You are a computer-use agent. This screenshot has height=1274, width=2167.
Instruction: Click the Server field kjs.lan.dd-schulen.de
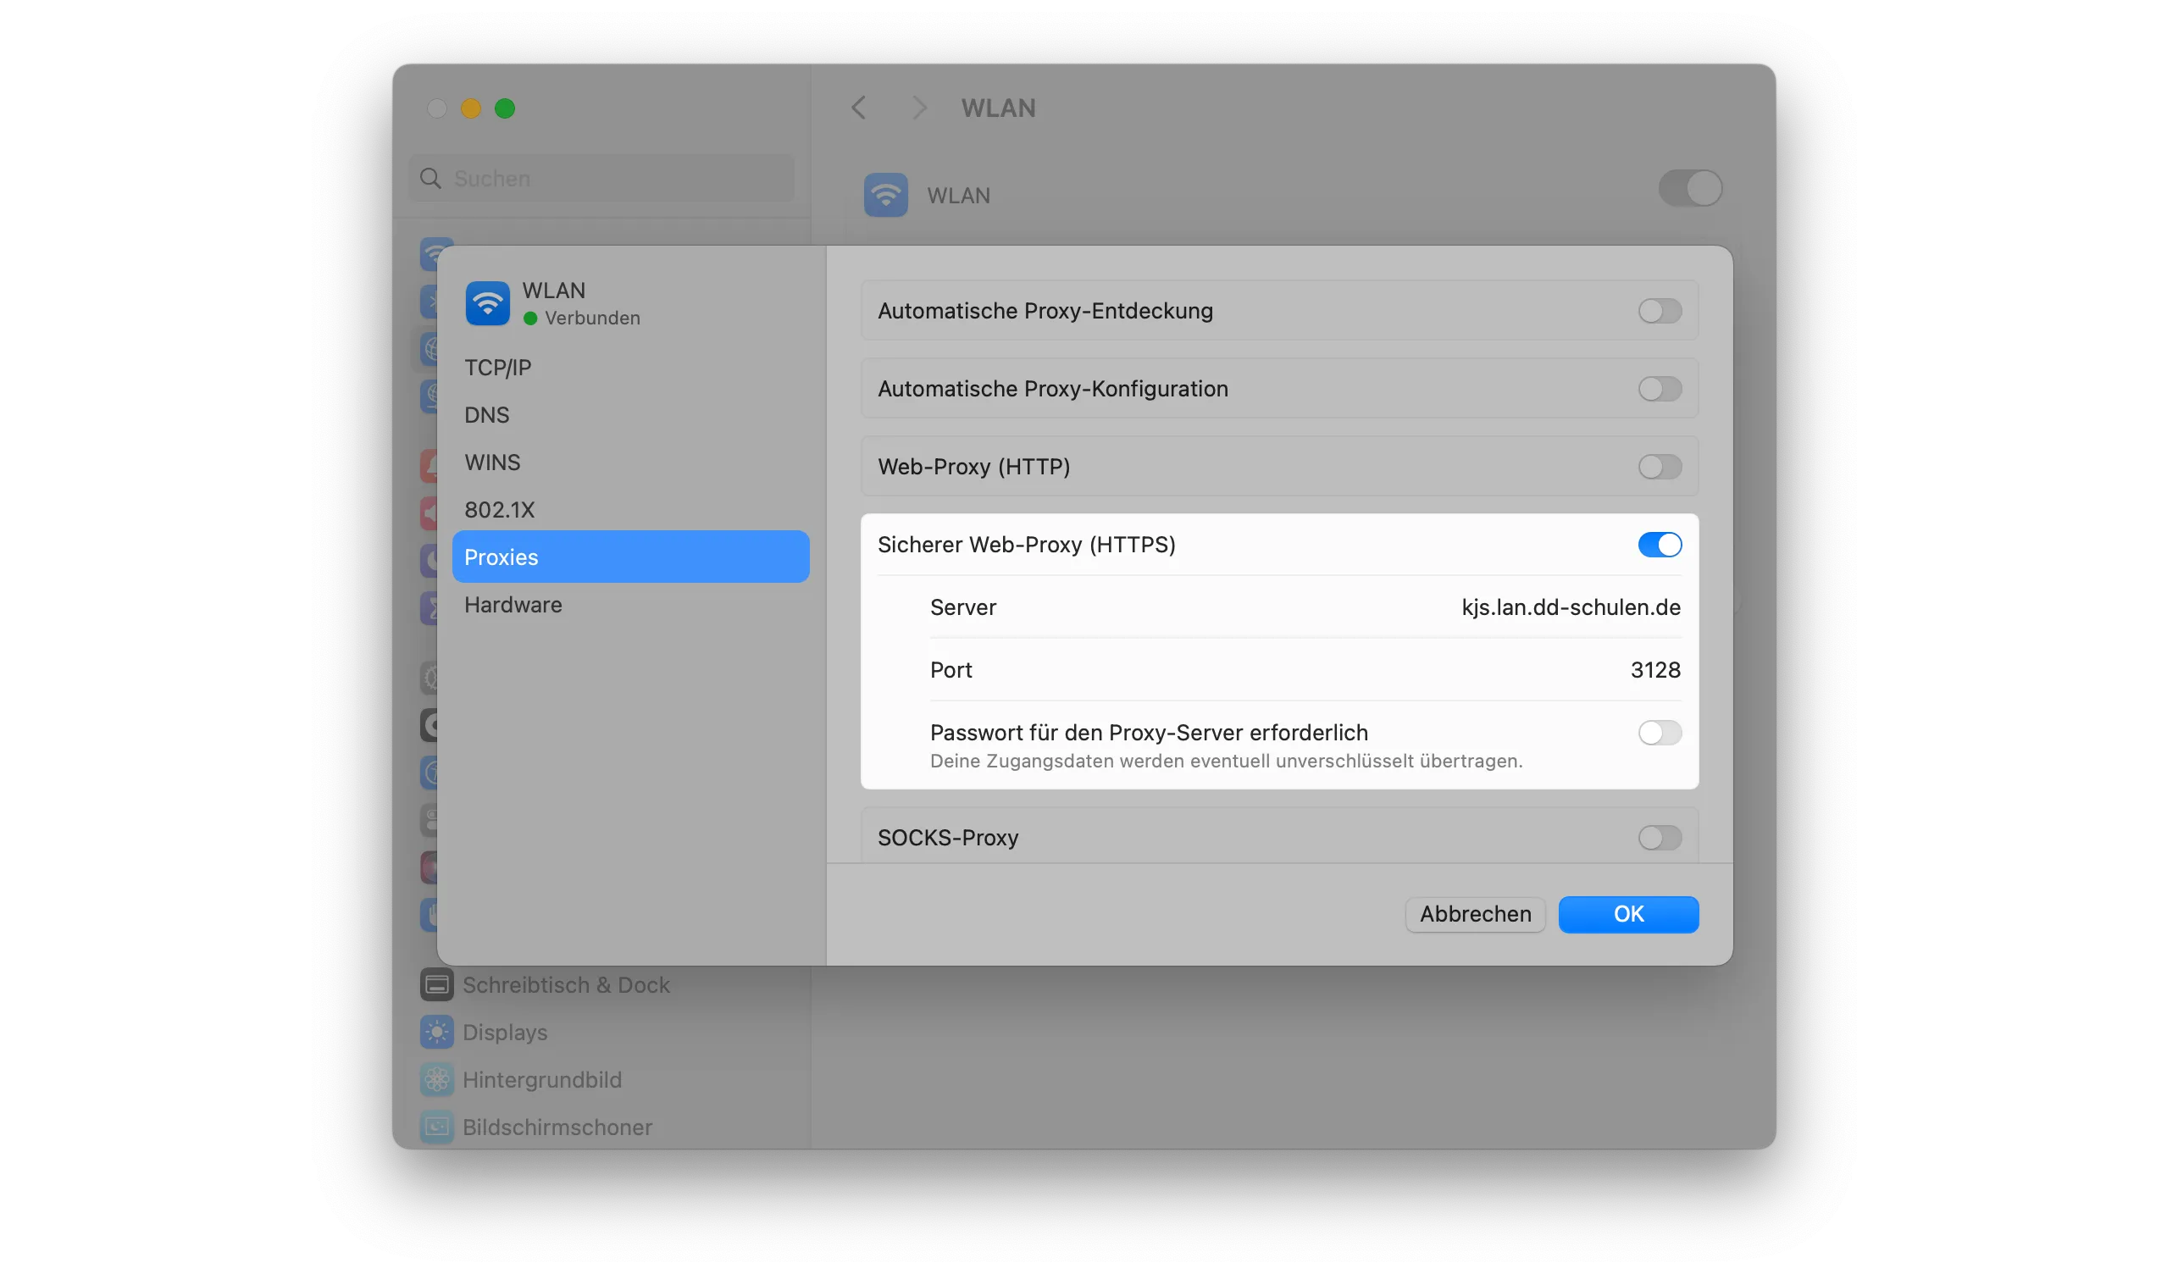(1571, 607)
